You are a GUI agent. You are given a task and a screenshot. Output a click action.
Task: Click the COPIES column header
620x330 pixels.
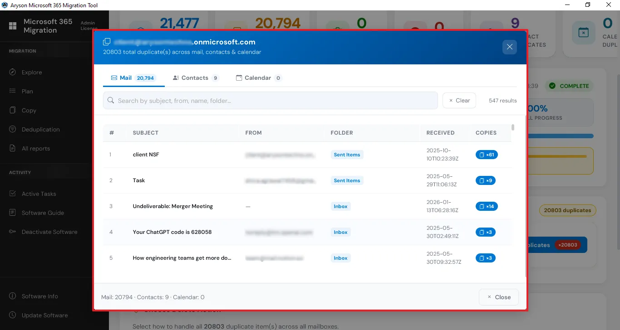486,133
